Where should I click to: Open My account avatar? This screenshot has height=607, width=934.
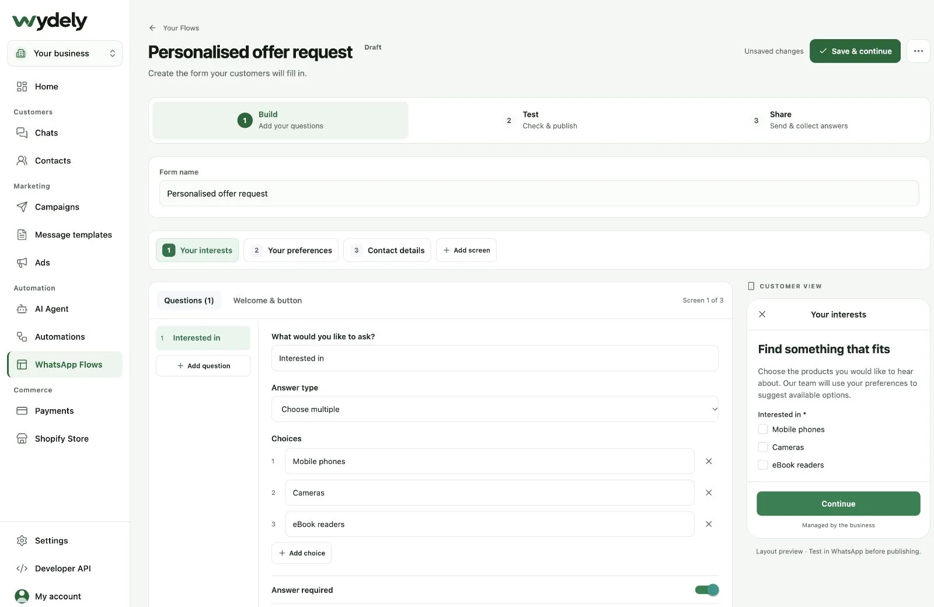point(22,596)
